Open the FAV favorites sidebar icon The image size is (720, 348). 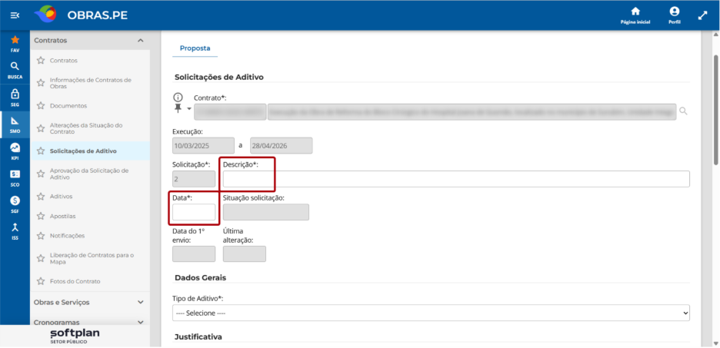pyautogui.click(x=15, y=44)
